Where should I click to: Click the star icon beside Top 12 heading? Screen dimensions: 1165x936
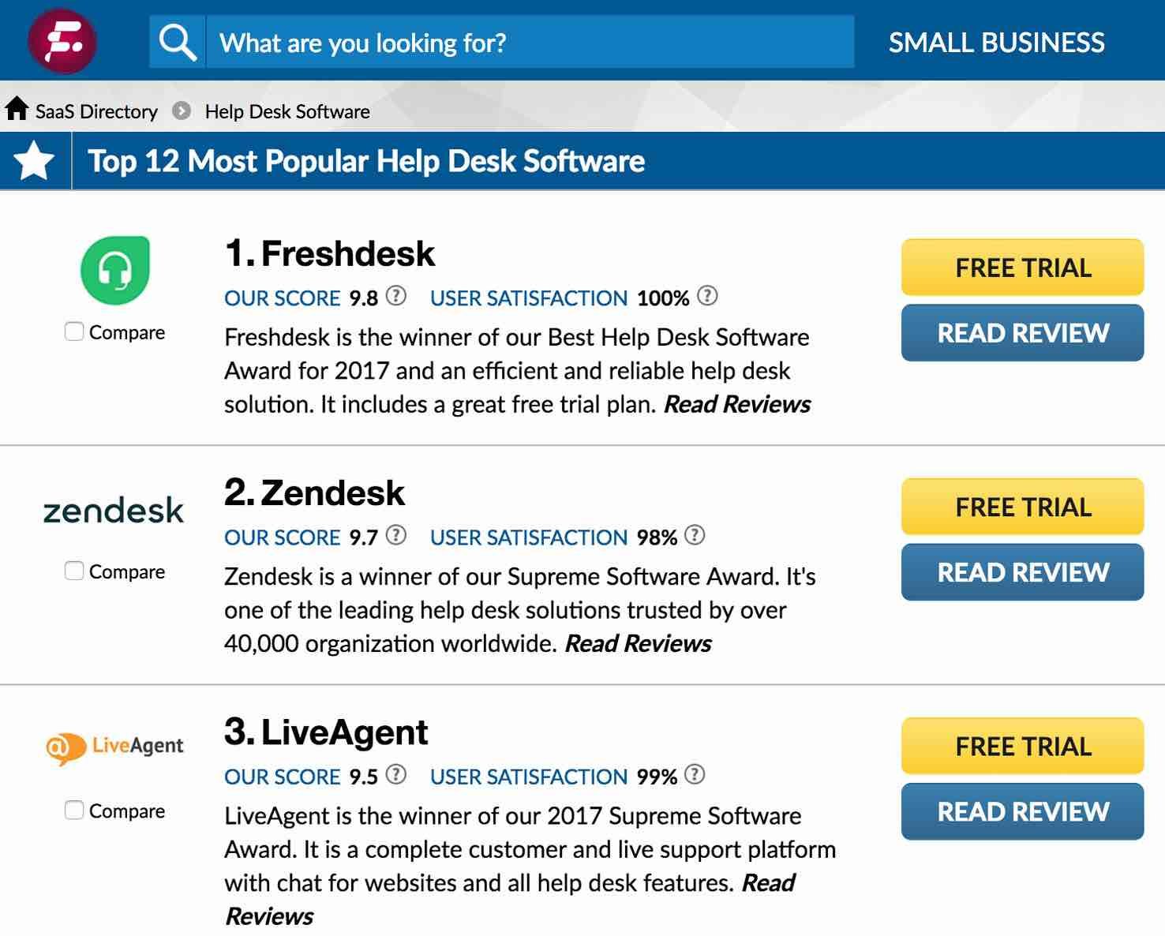tap(35, 161)
